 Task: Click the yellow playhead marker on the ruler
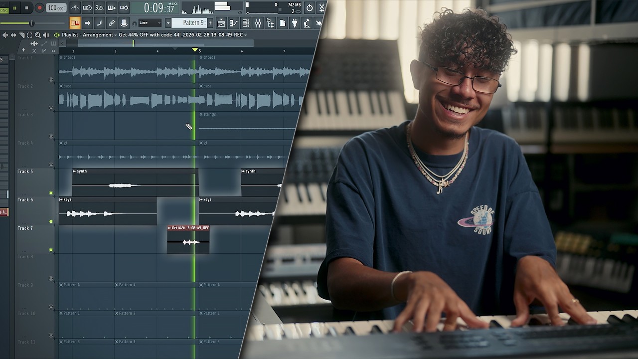click(195, 50)
